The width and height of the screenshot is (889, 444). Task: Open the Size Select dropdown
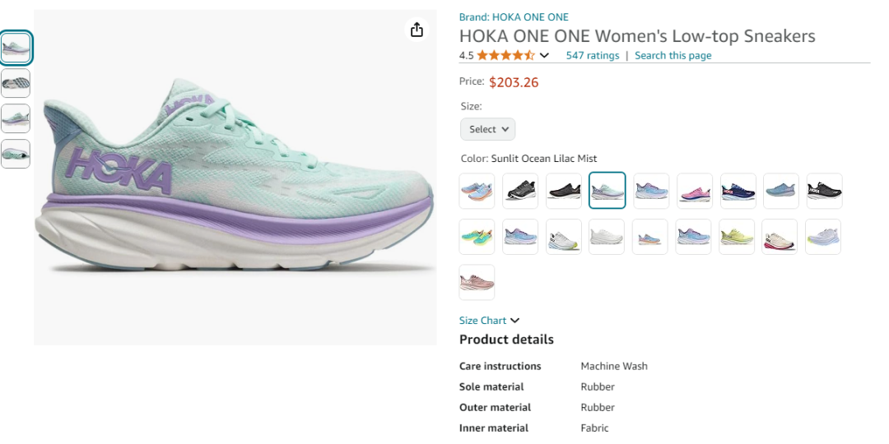488,129
